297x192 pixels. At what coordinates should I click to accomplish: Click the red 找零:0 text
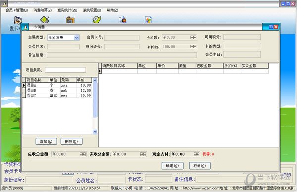point(208,154)
